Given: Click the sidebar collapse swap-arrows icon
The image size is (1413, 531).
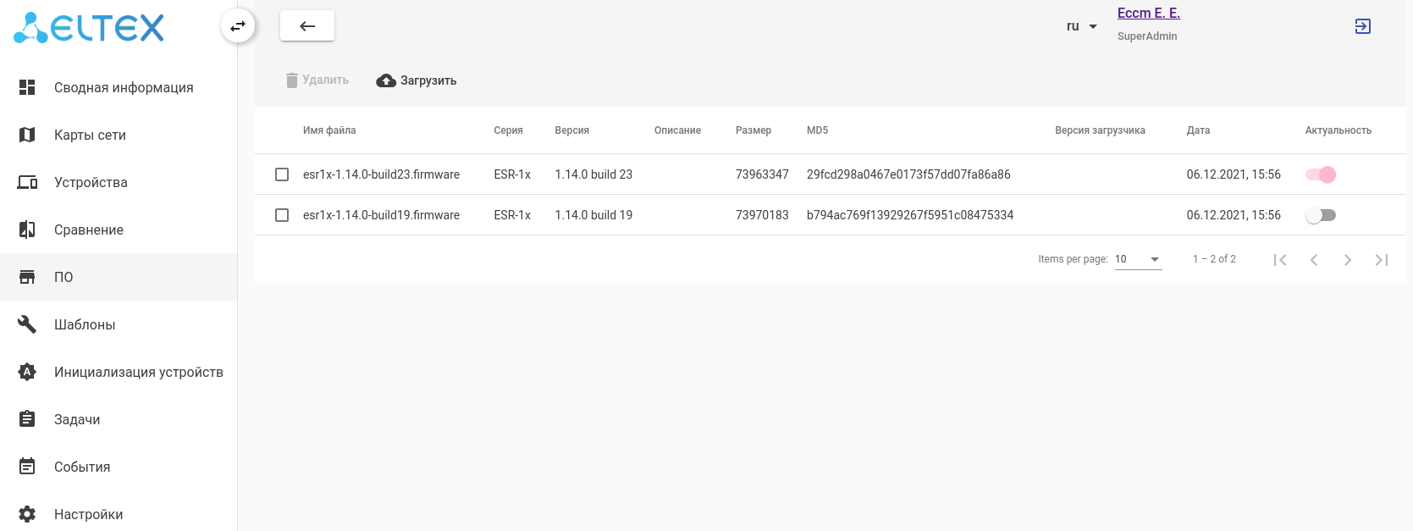Looking at the screenshot, I should click(238, 26).
